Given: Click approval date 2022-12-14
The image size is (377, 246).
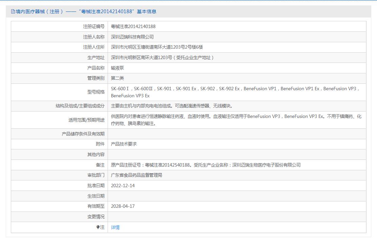Looking at the screenshot, I should point(123,186).
